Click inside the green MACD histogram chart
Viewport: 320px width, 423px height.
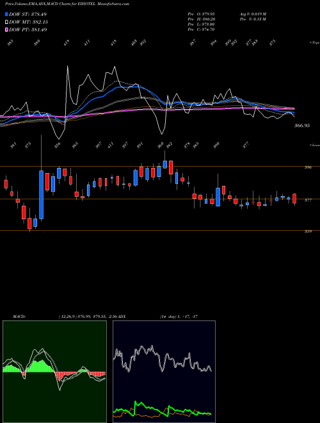54,372
